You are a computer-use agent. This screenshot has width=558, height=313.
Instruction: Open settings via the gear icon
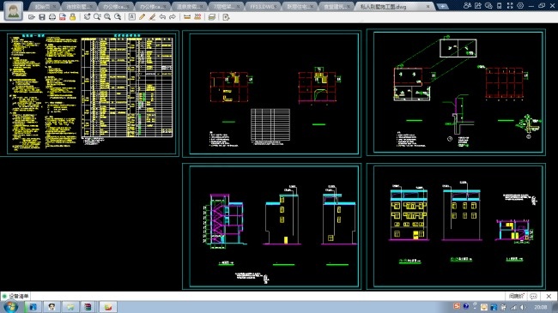point(520,6)
